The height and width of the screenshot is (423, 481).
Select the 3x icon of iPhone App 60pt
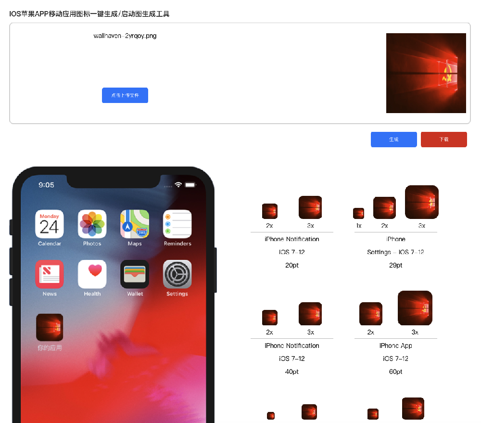tap(415, 308)
